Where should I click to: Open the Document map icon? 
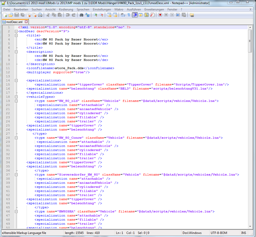tap(147, 15)
